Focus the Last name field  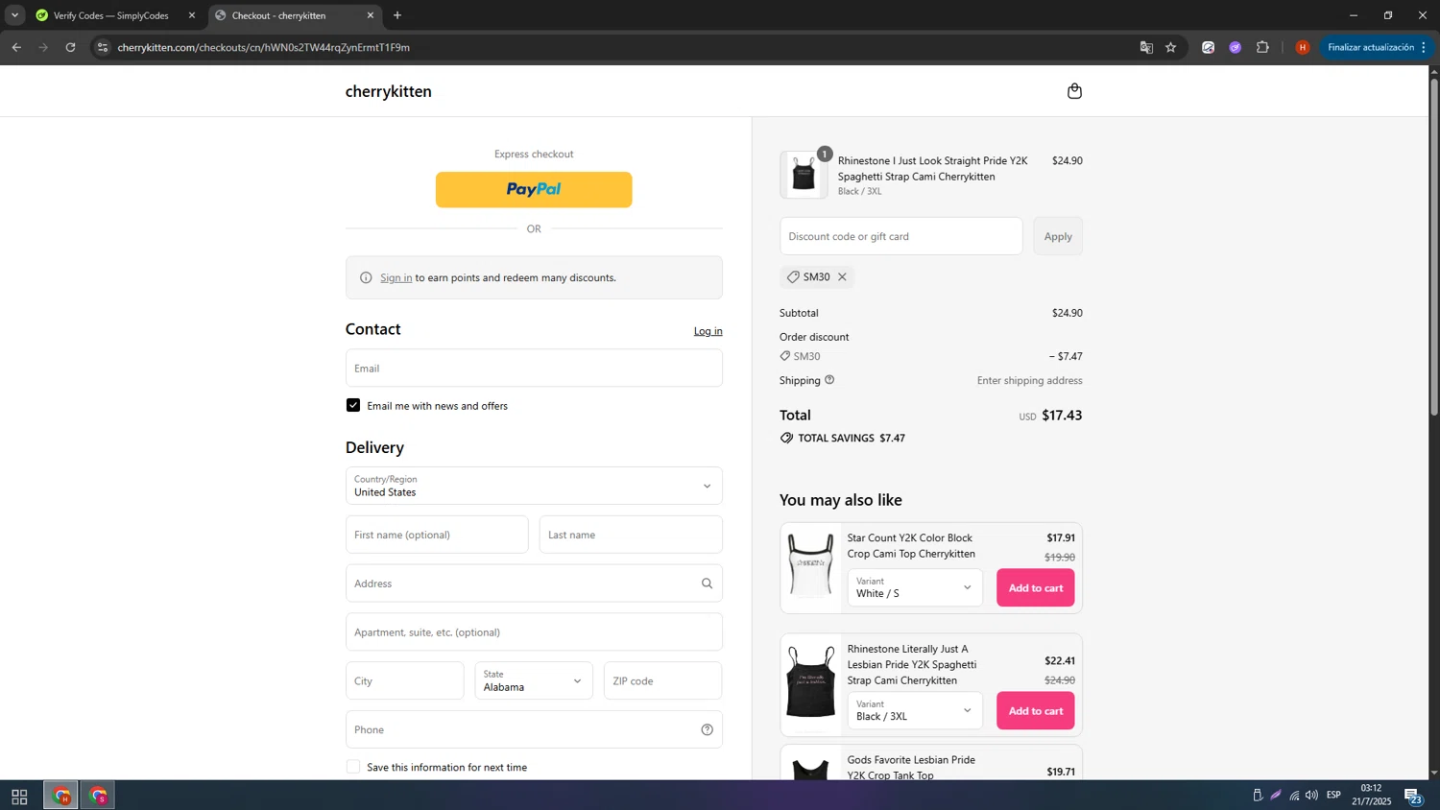631,535
